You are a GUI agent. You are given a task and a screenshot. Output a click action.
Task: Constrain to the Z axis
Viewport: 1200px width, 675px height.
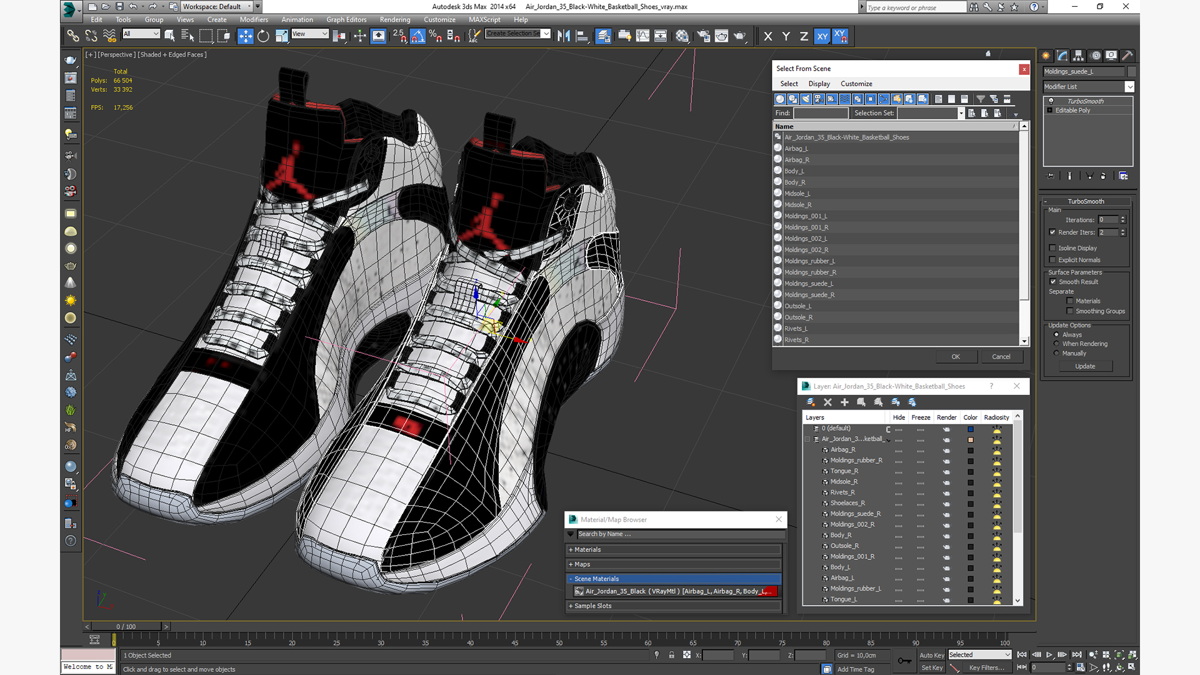click(x=804, y=36)
